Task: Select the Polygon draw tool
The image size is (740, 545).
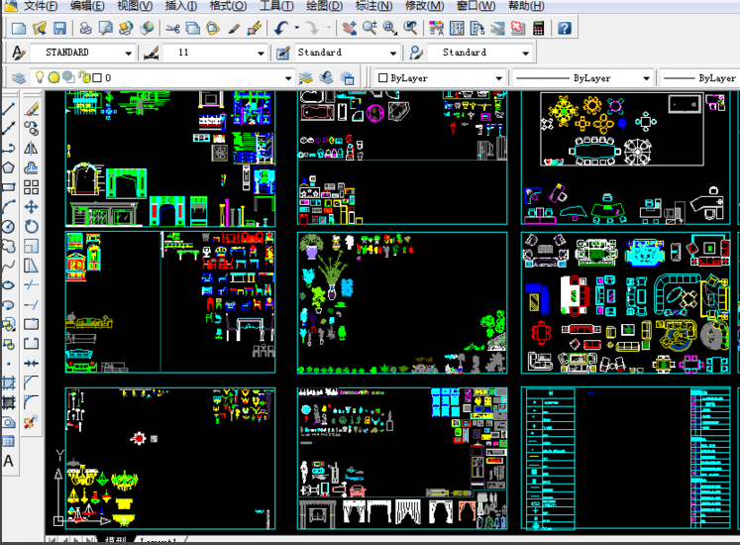Action: click(9, 166)
